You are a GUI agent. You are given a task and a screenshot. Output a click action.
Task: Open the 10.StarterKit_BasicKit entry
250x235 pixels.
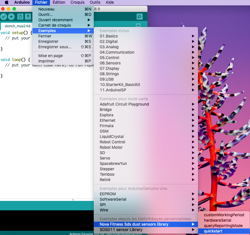146,85
